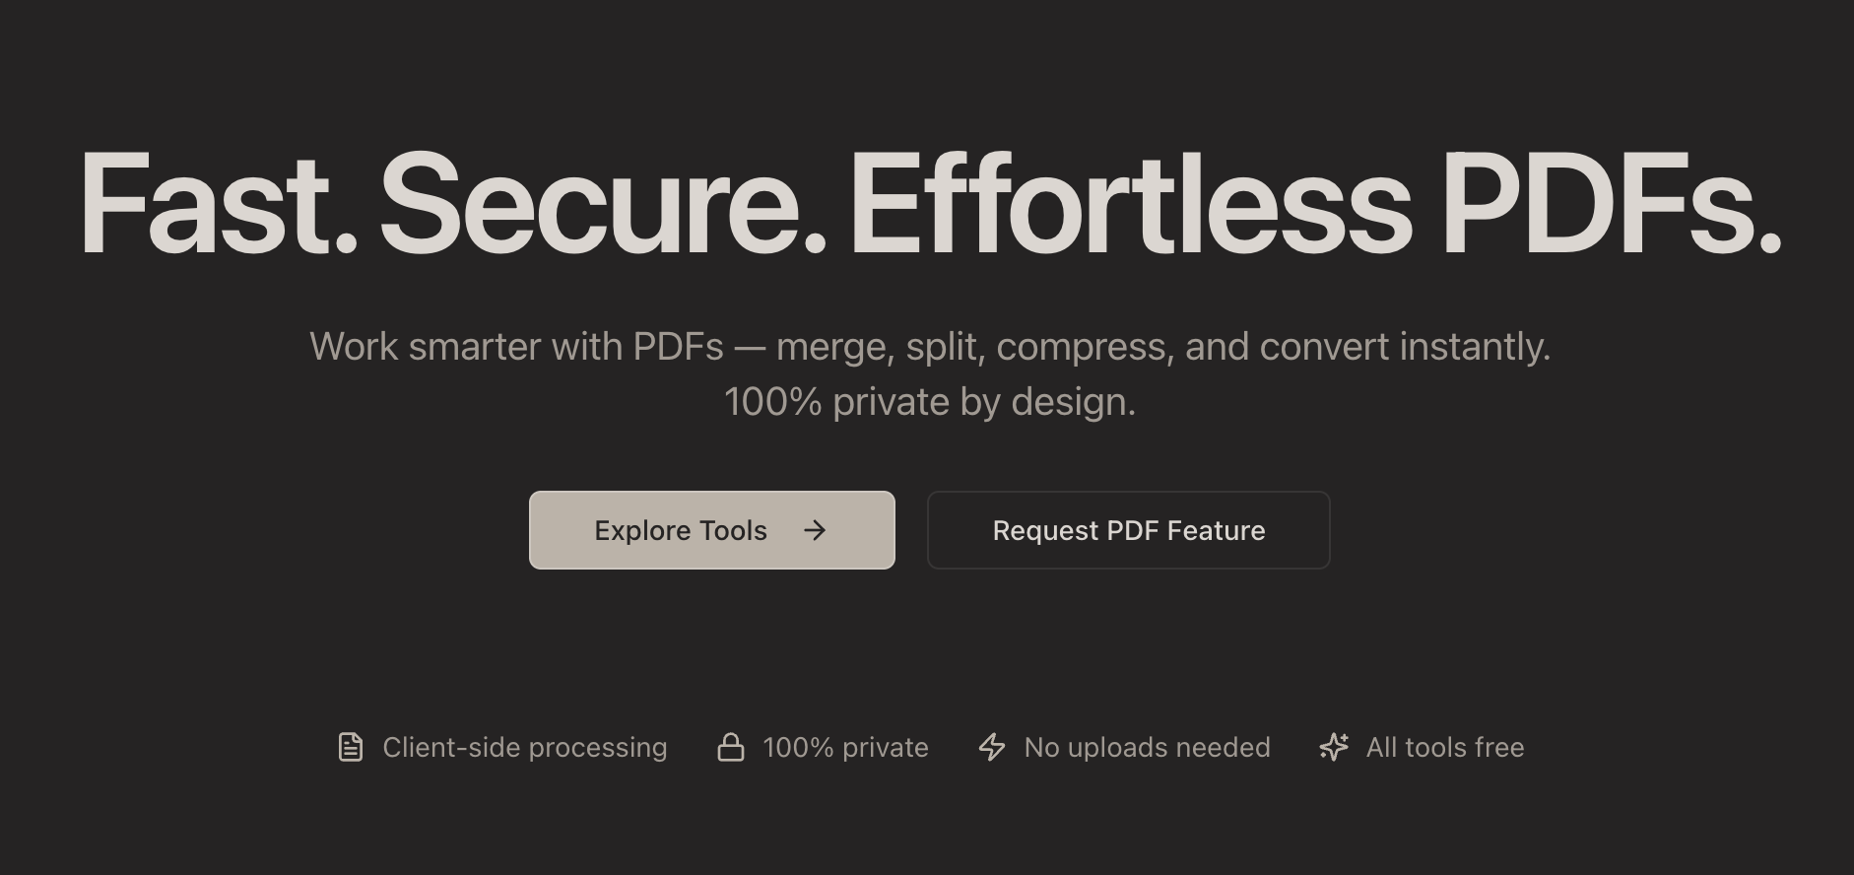This screenshot has height=875, width=1854.
Task: Click the arrow icon inside Explore Tools
Action: click(816, 530)
